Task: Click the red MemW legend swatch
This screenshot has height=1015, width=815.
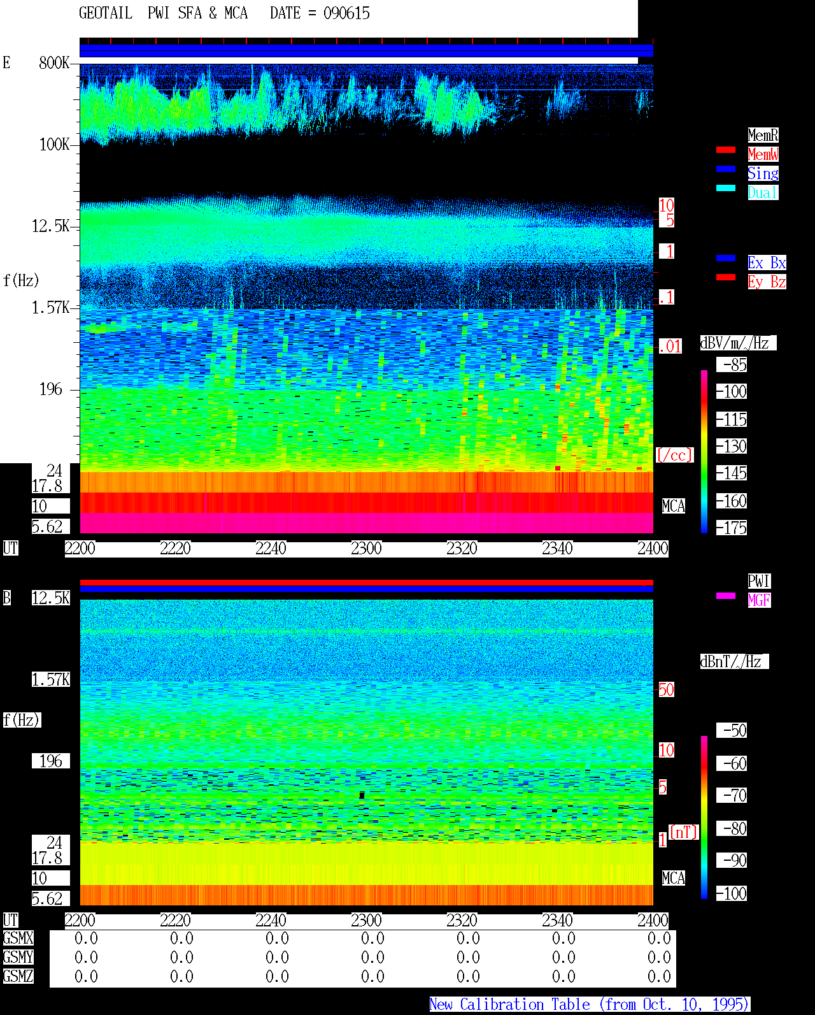Action: point(726,150)
